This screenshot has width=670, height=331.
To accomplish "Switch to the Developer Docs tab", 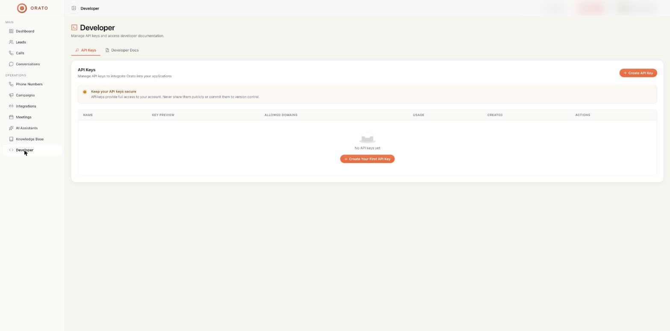I will point(122,50).
